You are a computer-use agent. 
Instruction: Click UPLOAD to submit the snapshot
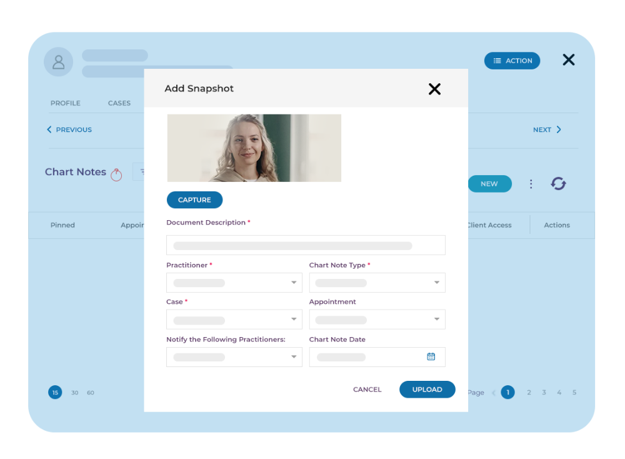(x=427, y=389)
